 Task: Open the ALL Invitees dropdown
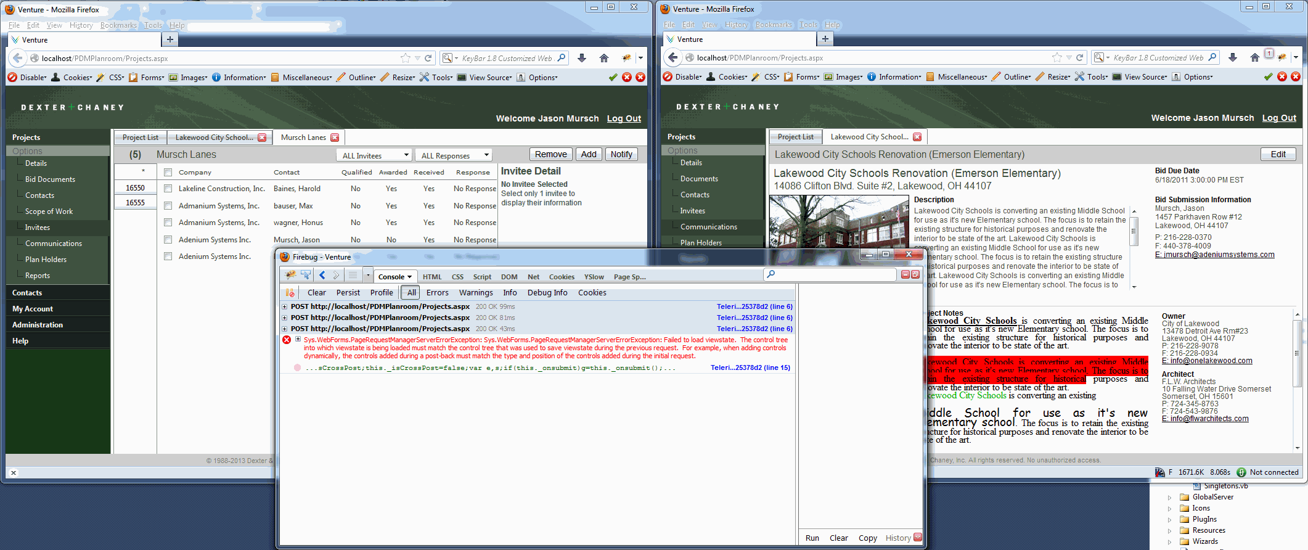pyautogui.click(x=374, y=155)
